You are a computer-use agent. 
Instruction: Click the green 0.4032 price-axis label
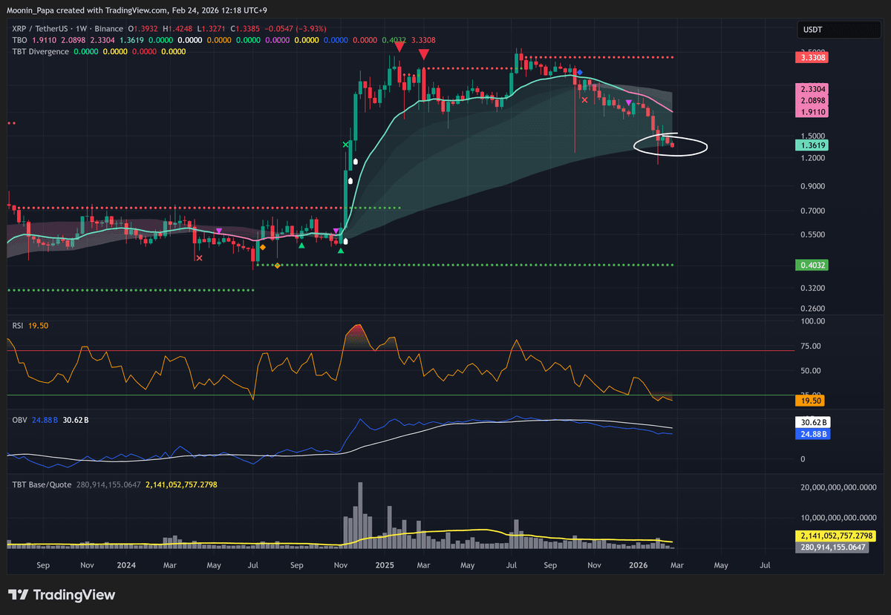(x=812, y=265)
